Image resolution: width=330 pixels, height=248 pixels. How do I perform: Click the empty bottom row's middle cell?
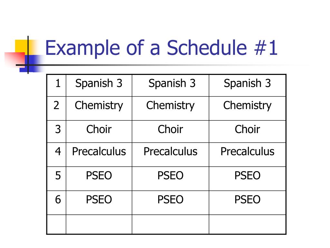click(170, 224)
